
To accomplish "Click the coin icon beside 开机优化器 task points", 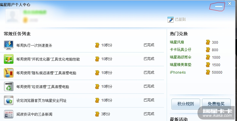I will [97, 59].
